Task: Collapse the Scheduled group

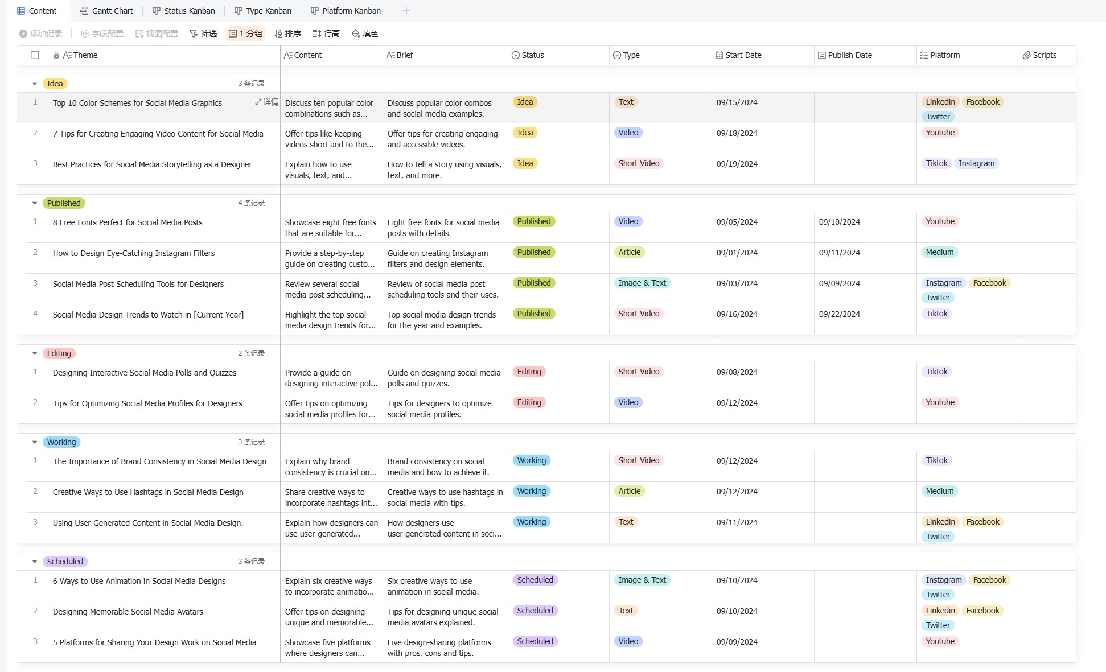Action: click(35, 562)
